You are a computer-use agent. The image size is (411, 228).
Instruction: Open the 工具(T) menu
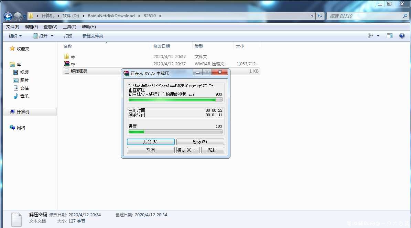point(69,27)
